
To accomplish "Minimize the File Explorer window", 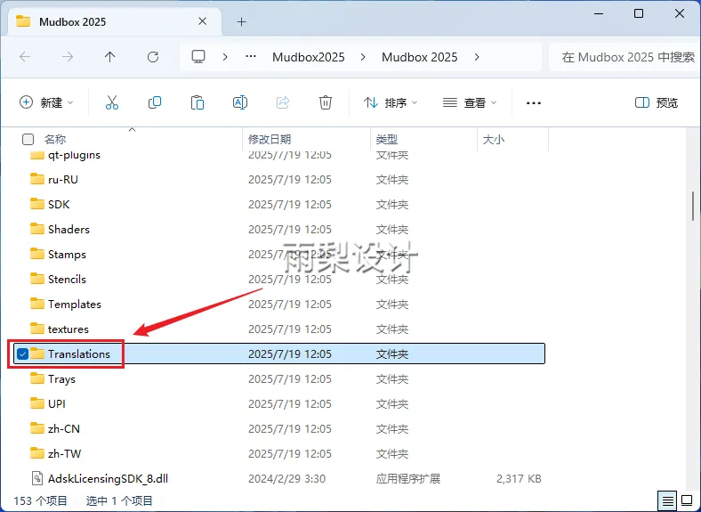I will click(599, 13).
